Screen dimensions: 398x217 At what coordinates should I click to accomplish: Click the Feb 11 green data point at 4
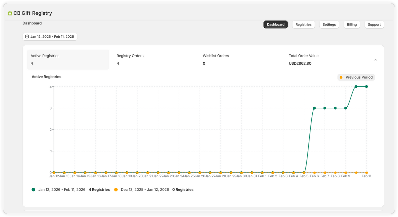tap(366, 86)
